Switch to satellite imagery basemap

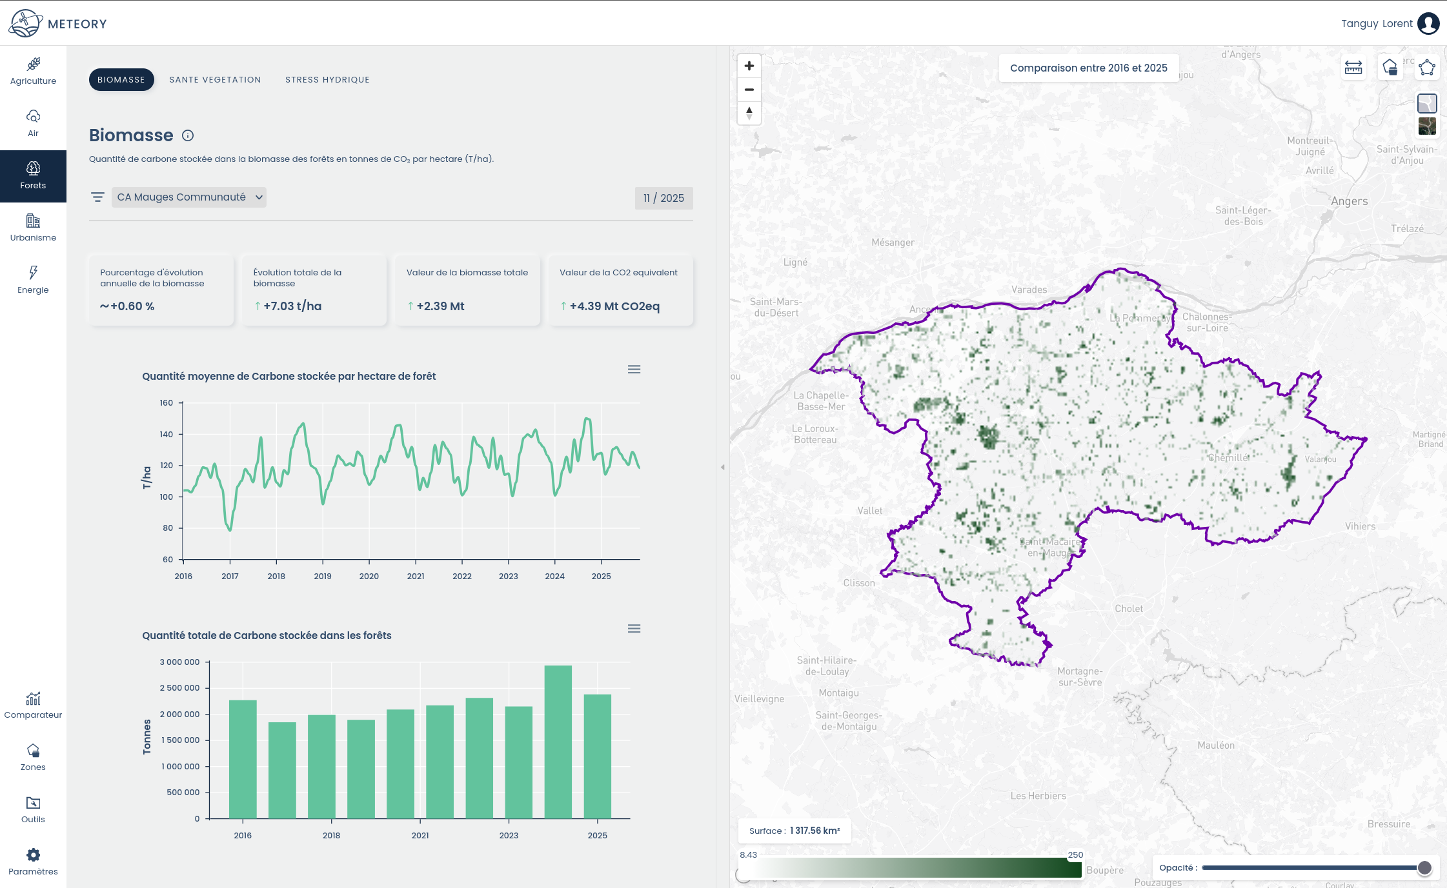point(1427,126)
